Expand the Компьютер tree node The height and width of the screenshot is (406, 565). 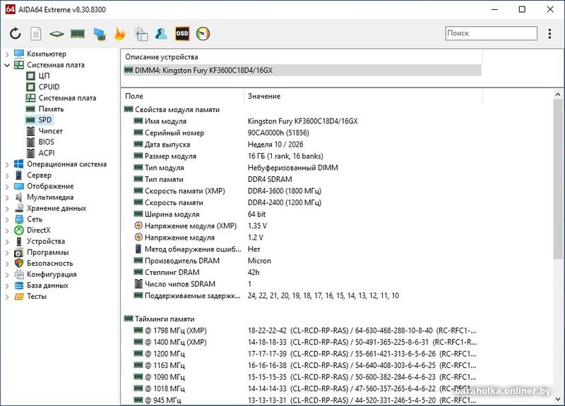click(x=7, y=54)
